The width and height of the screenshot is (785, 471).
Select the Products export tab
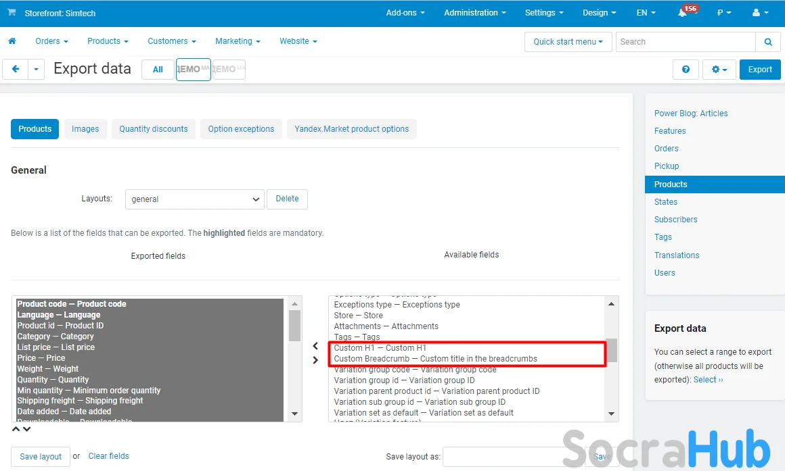tap(35, 129)
